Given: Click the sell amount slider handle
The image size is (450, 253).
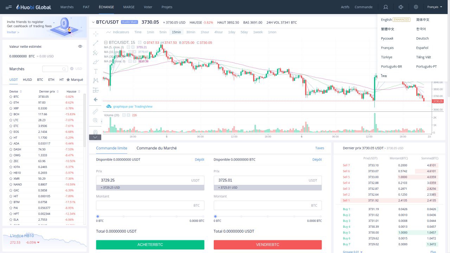Looking at the screenshot, I should tap(215, 216).
